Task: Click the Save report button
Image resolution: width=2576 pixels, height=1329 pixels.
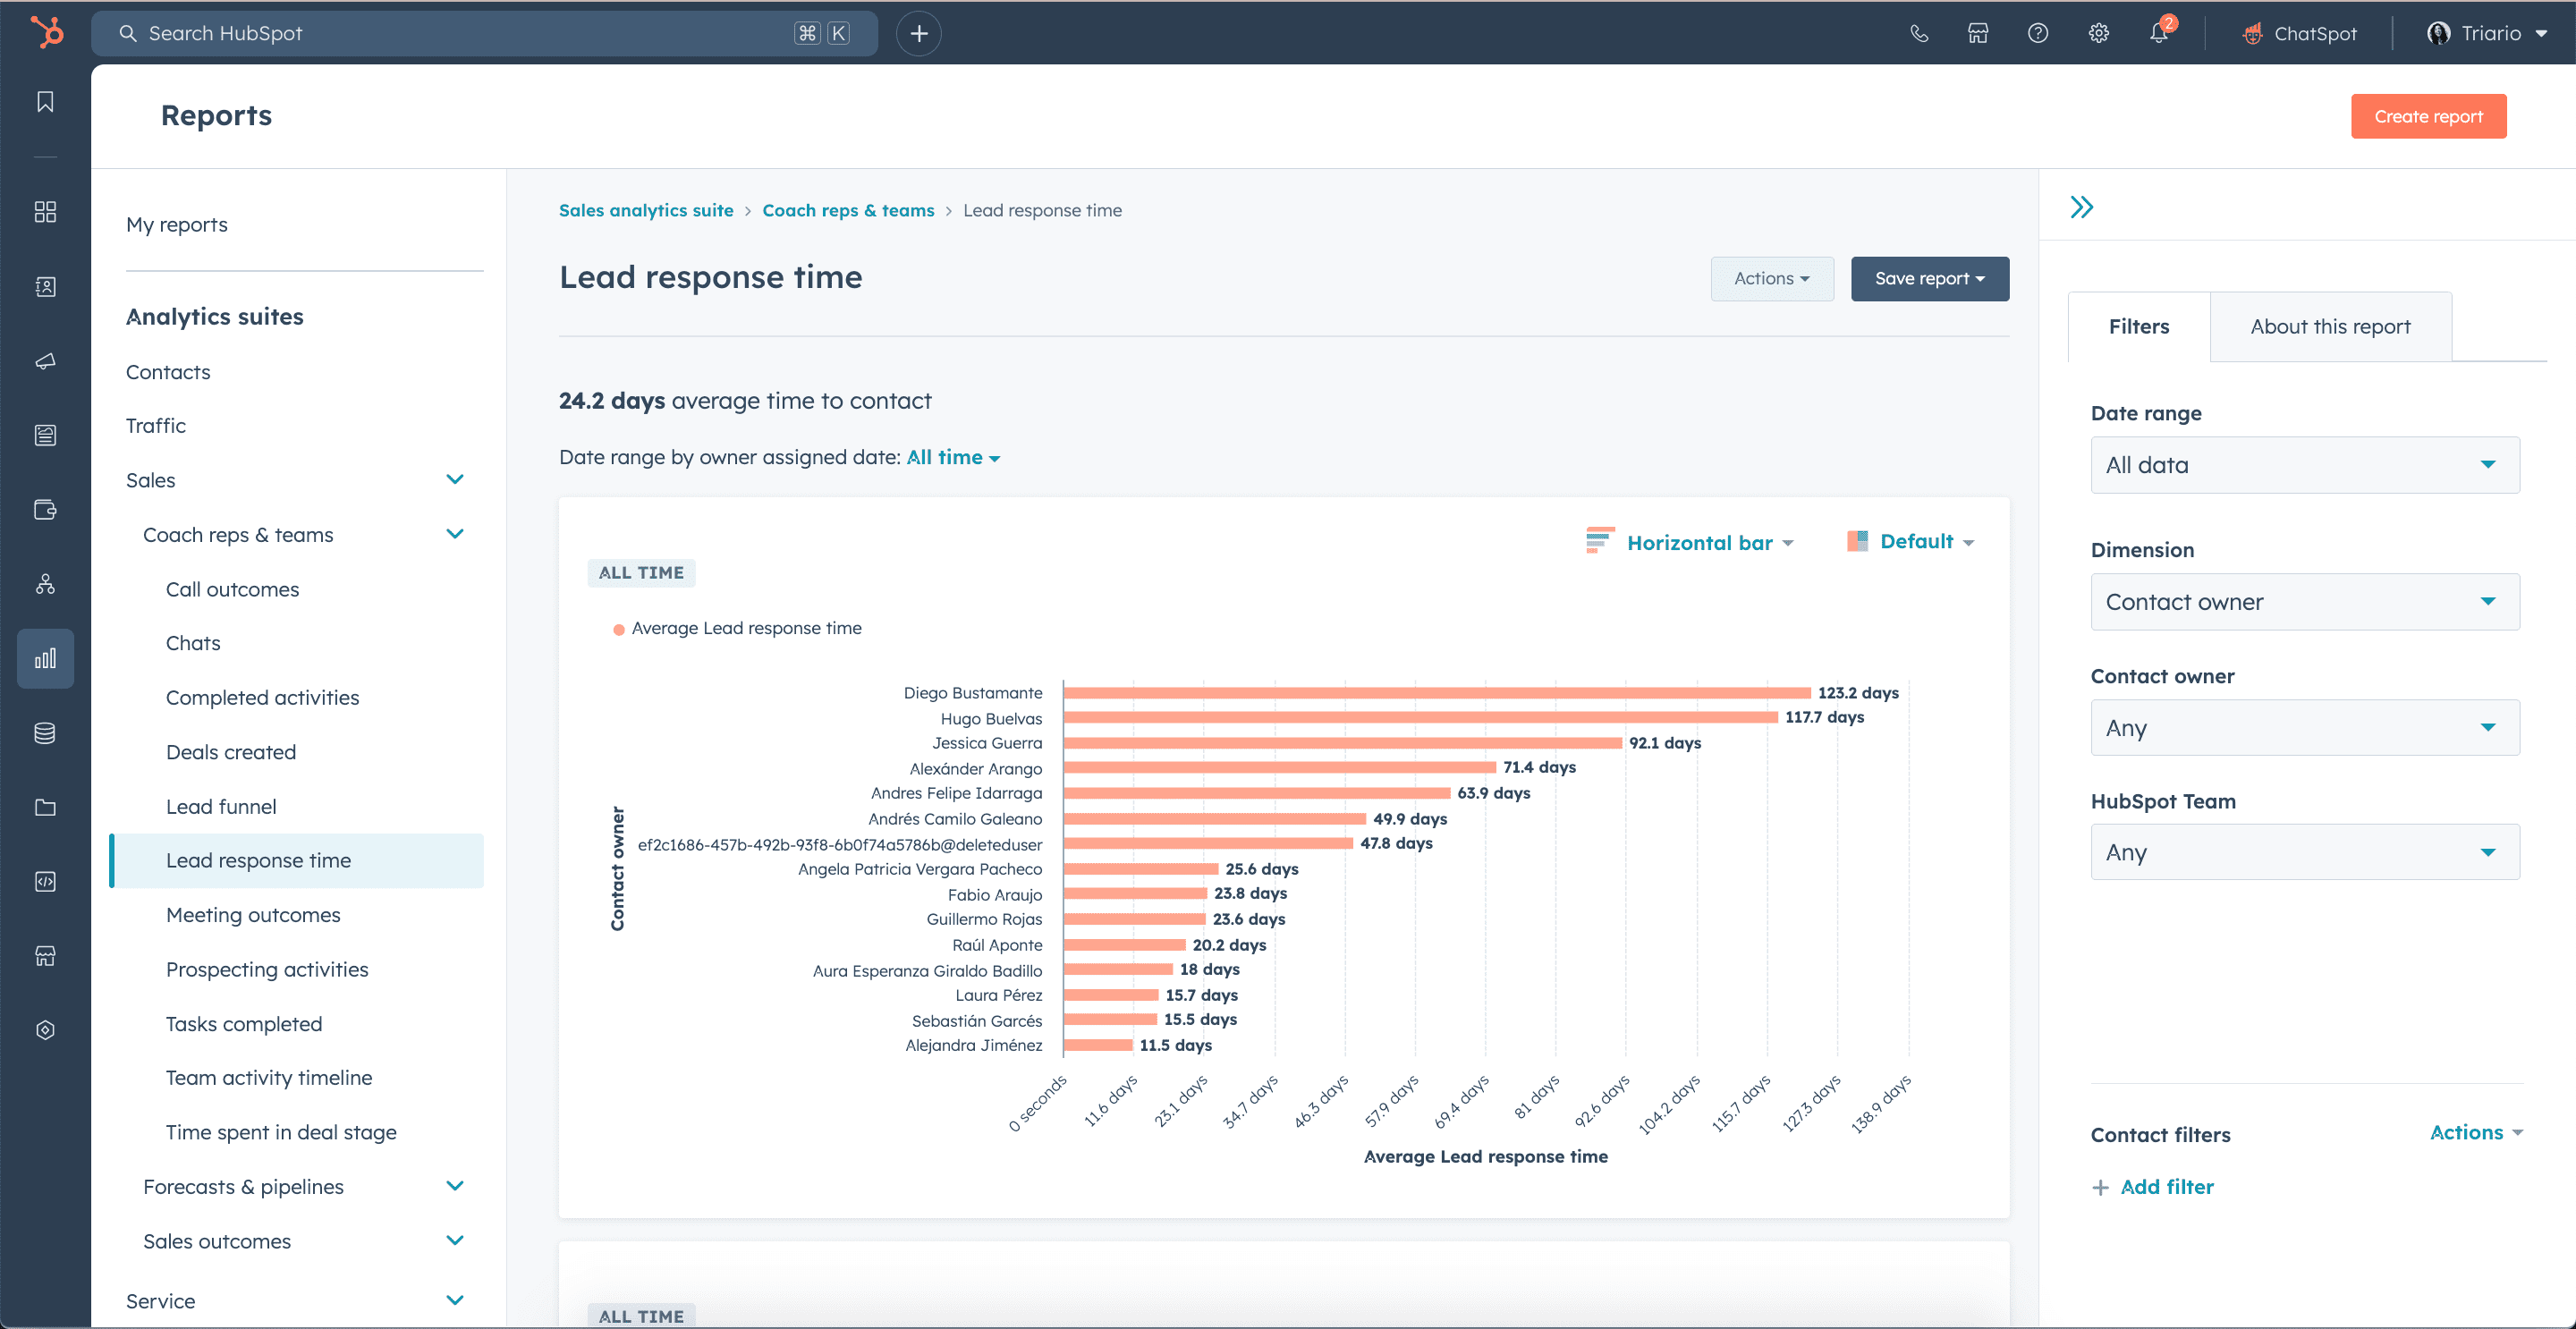Action: tap(1930, 278)
